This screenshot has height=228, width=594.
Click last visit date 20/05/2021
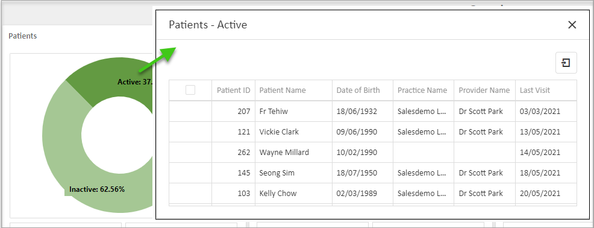540,194
